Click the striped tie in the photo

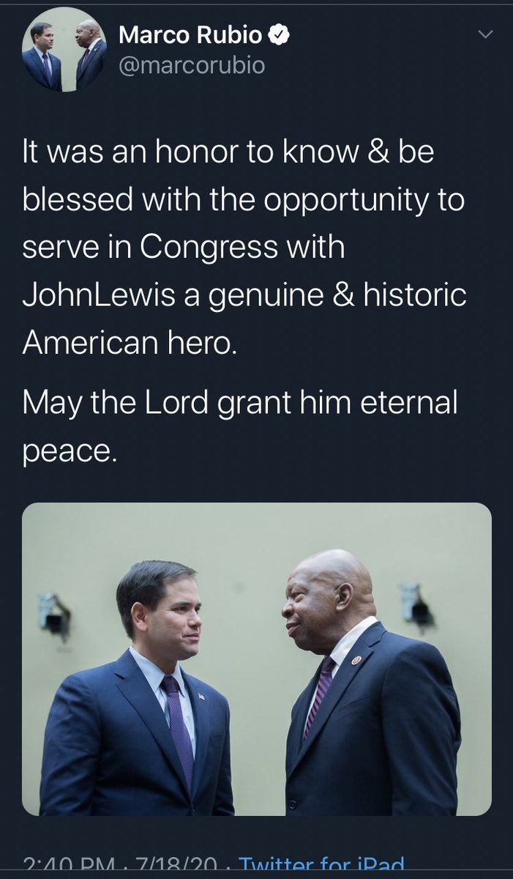(319, 697)
